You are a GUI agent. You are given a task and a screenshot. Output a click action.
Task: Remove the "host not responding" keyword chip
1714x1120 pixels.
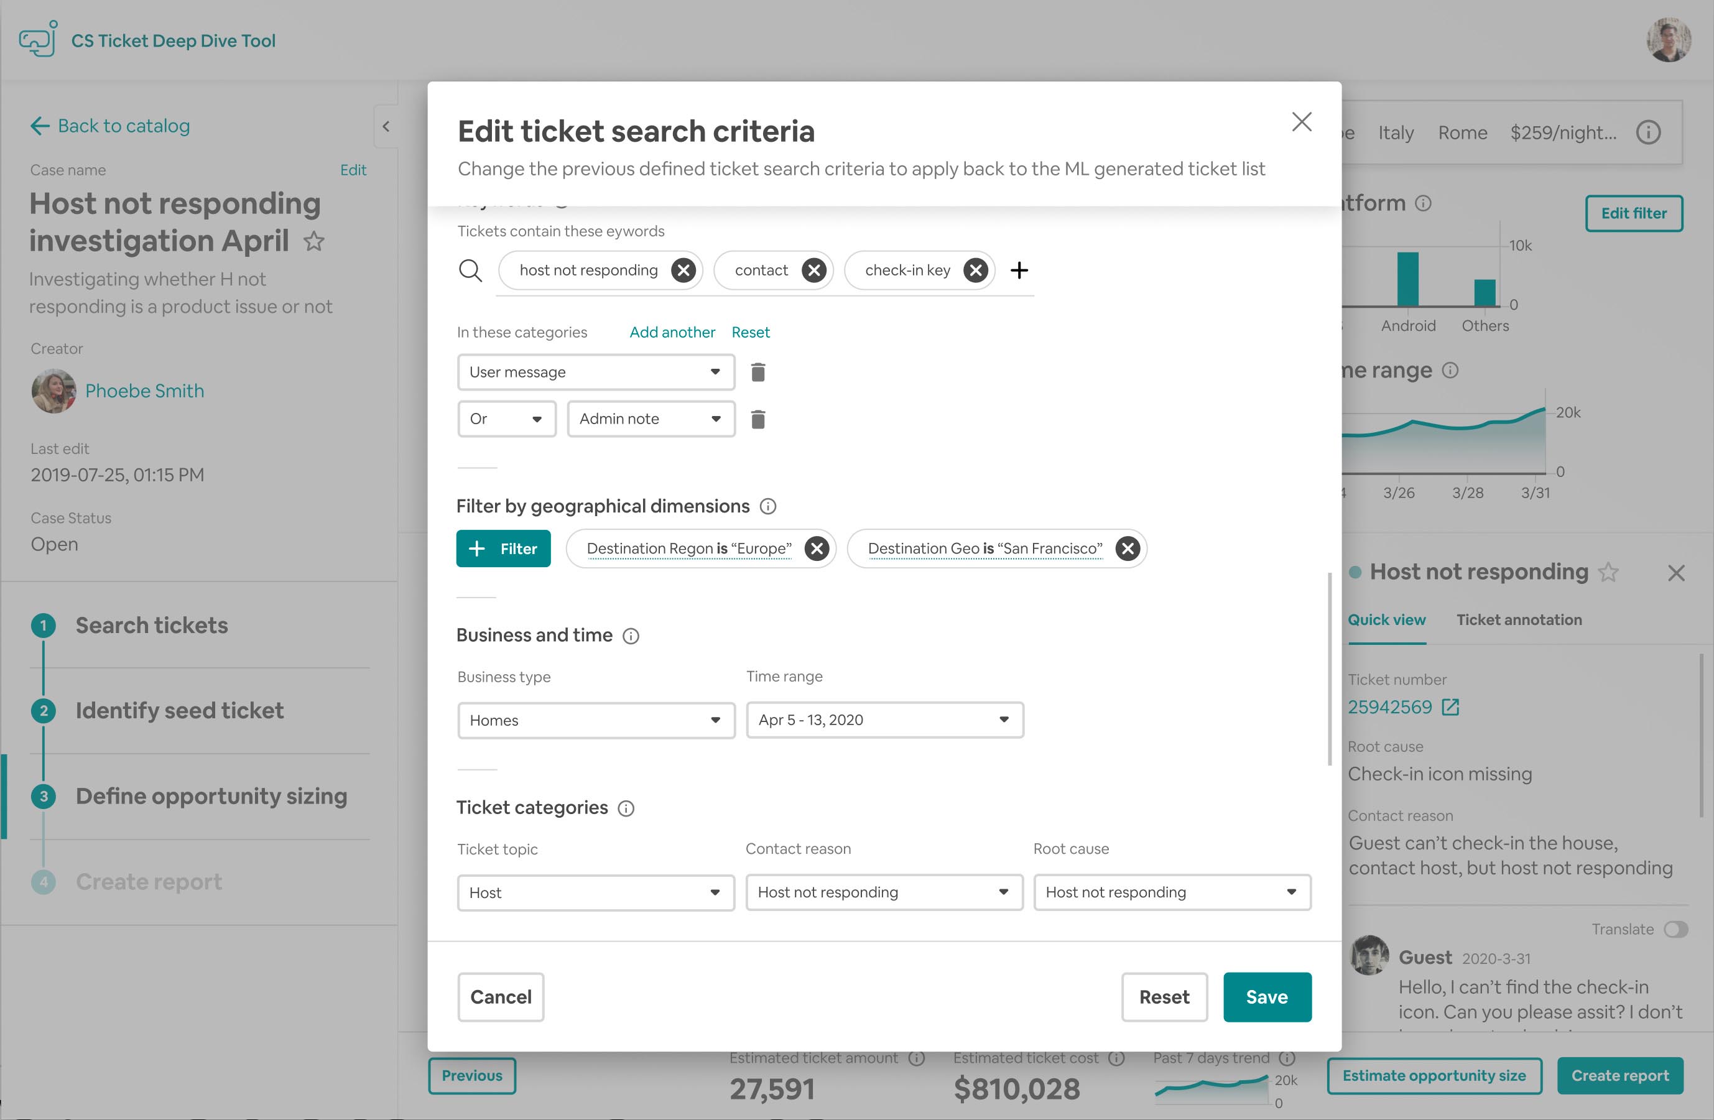(x=683, y=270)
